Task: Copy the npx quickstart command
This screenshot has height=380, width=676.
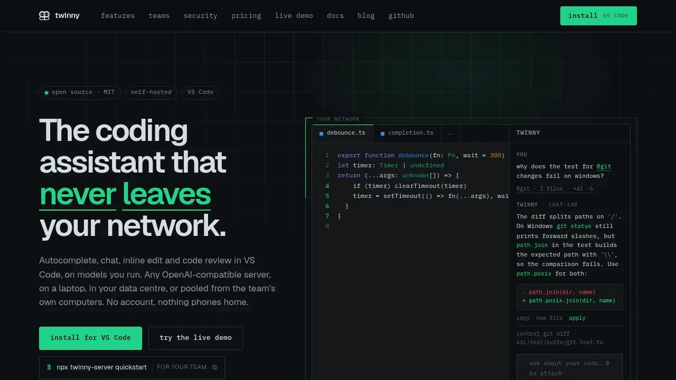Action: tap(214, 367)
